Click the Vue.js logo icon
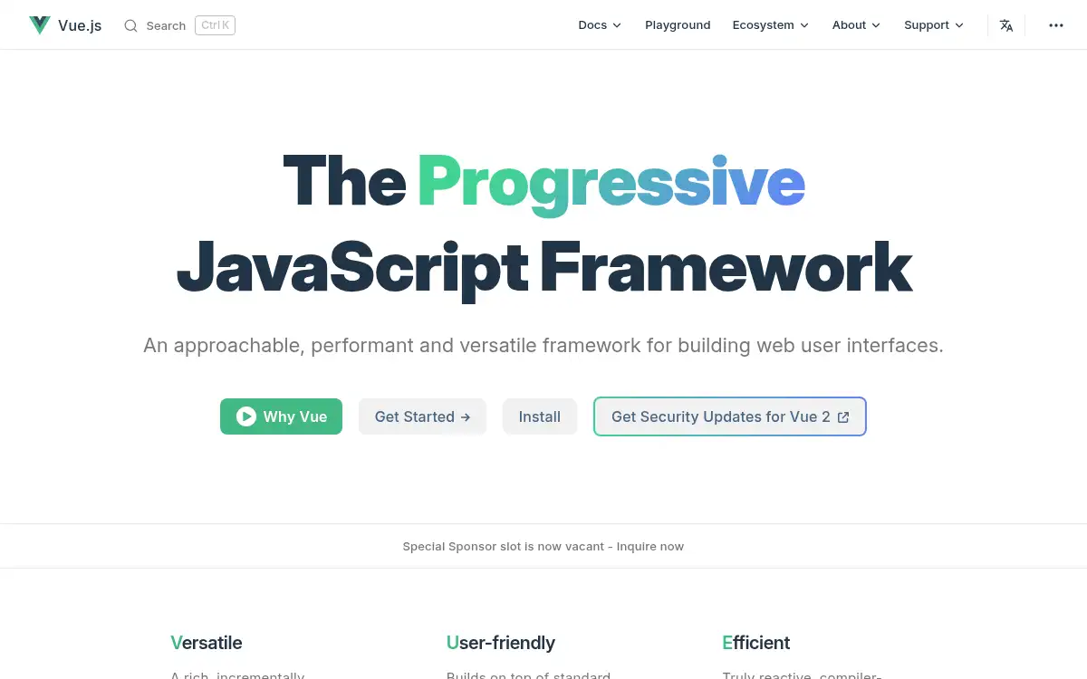Screen dimensions: 1087x679 (39, 25)
